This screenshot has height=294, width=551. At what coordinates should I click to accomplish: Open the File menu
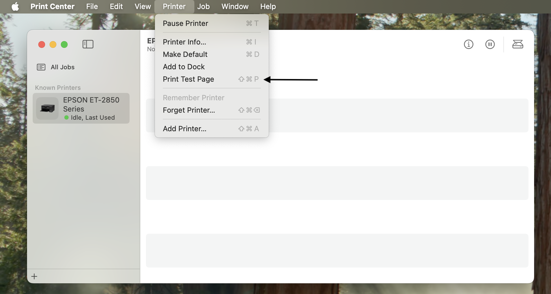[x=92, y=6]
